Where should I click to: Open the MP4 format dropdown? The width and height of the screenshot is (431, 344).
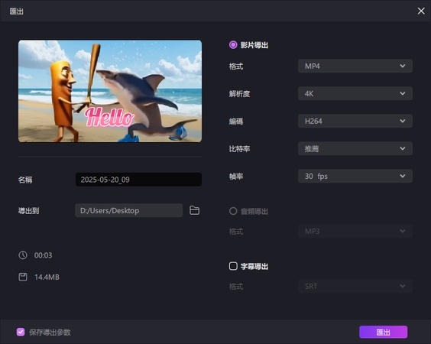355,66
